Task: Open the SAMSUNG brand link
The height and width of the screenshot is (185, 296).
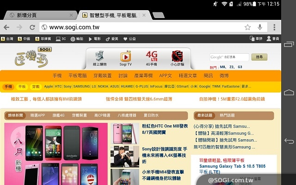Action: 81,86
